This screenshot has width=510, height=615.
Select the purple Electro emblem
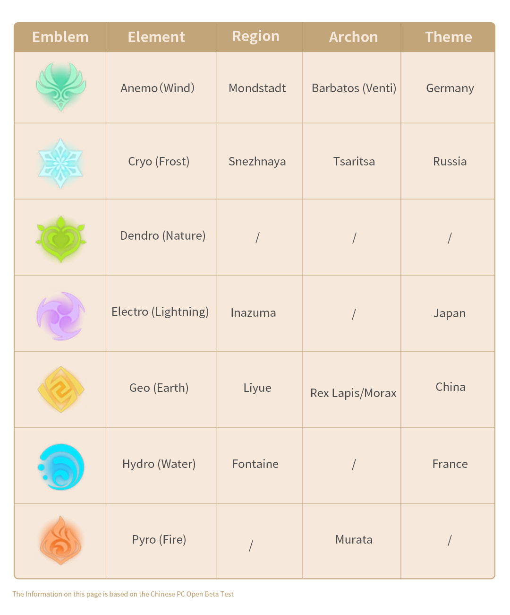61,316
